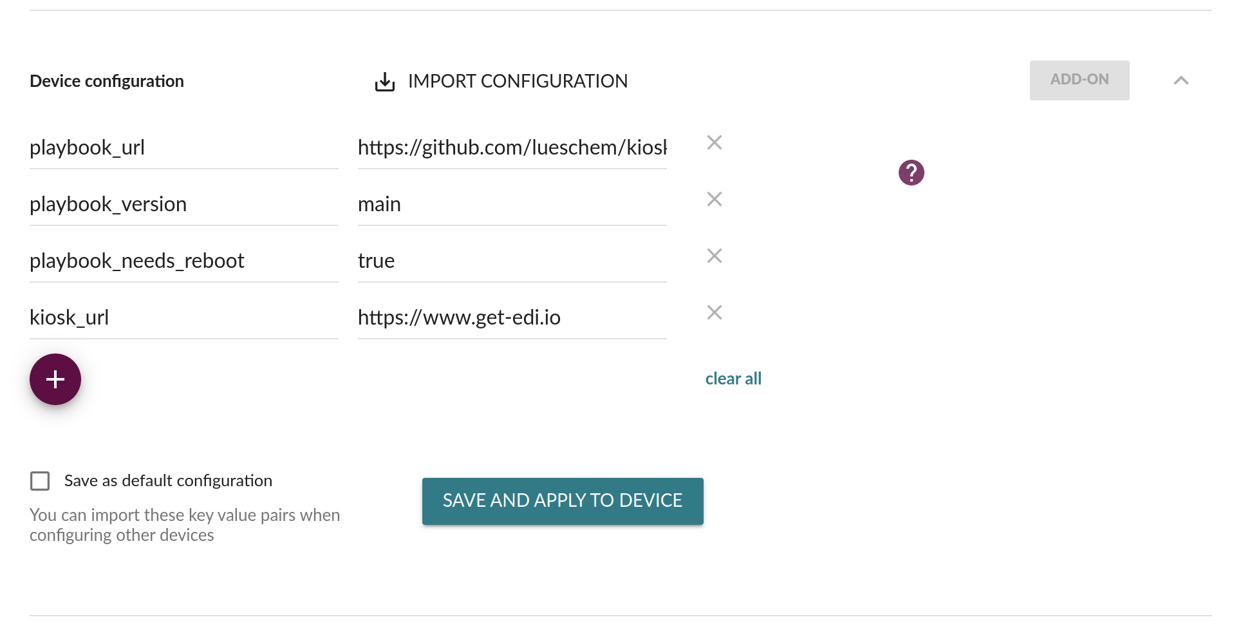Focus the playbook_url key field
1236x624 pixels.
pos(184,148)
